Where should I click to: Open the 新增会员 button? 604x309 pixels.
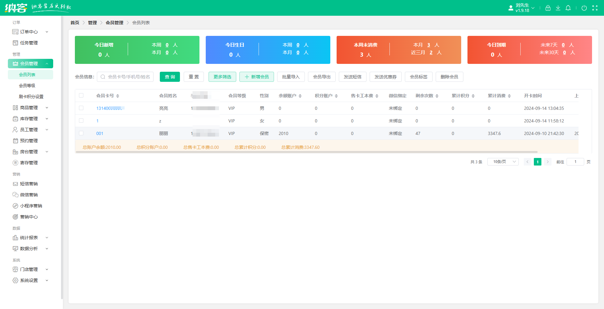click(256, 76)
